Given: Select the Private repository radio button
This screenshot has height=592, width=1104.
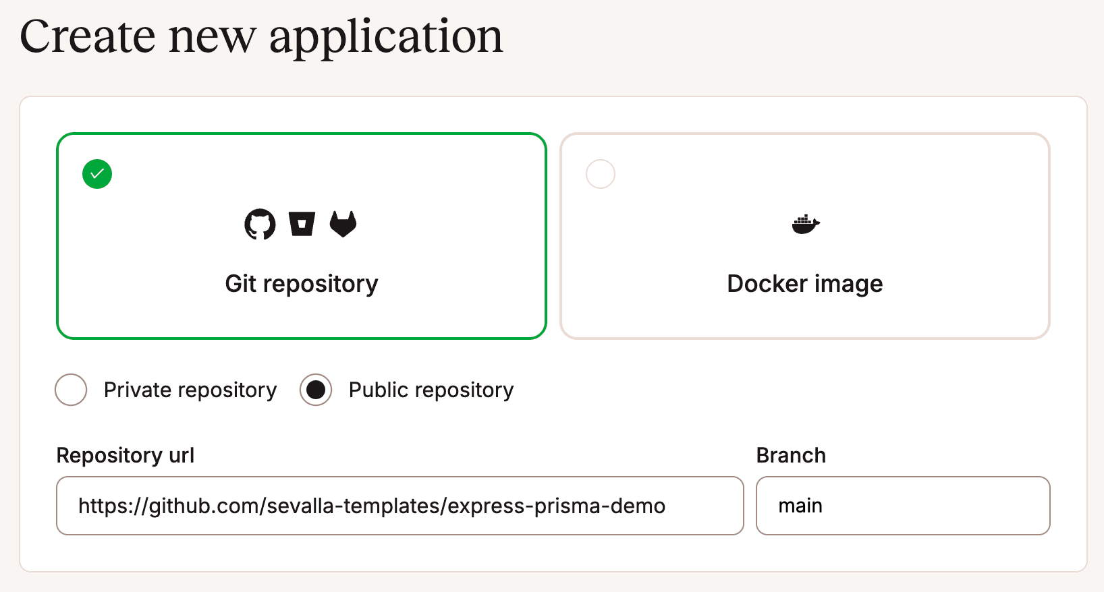Looking at the screenshot, I should click(70, 390).
